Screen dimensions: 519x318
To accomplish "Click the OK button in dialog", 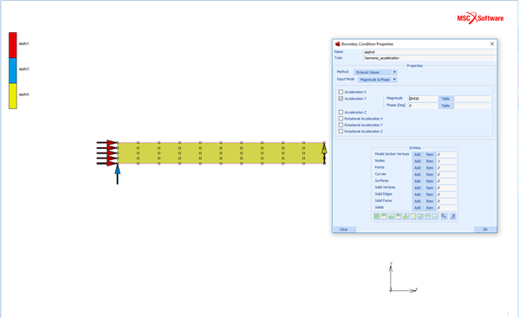I will pos(485,230).
